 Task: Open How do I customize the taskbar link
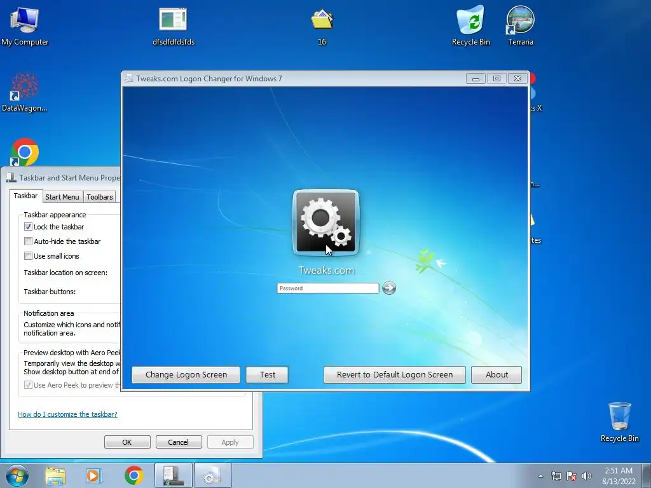tap(67, 414)
